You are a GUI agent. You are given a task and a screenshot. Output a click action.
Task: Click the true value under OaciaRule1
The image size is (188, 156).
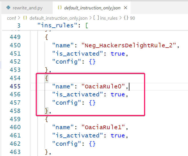pos(118,135)
